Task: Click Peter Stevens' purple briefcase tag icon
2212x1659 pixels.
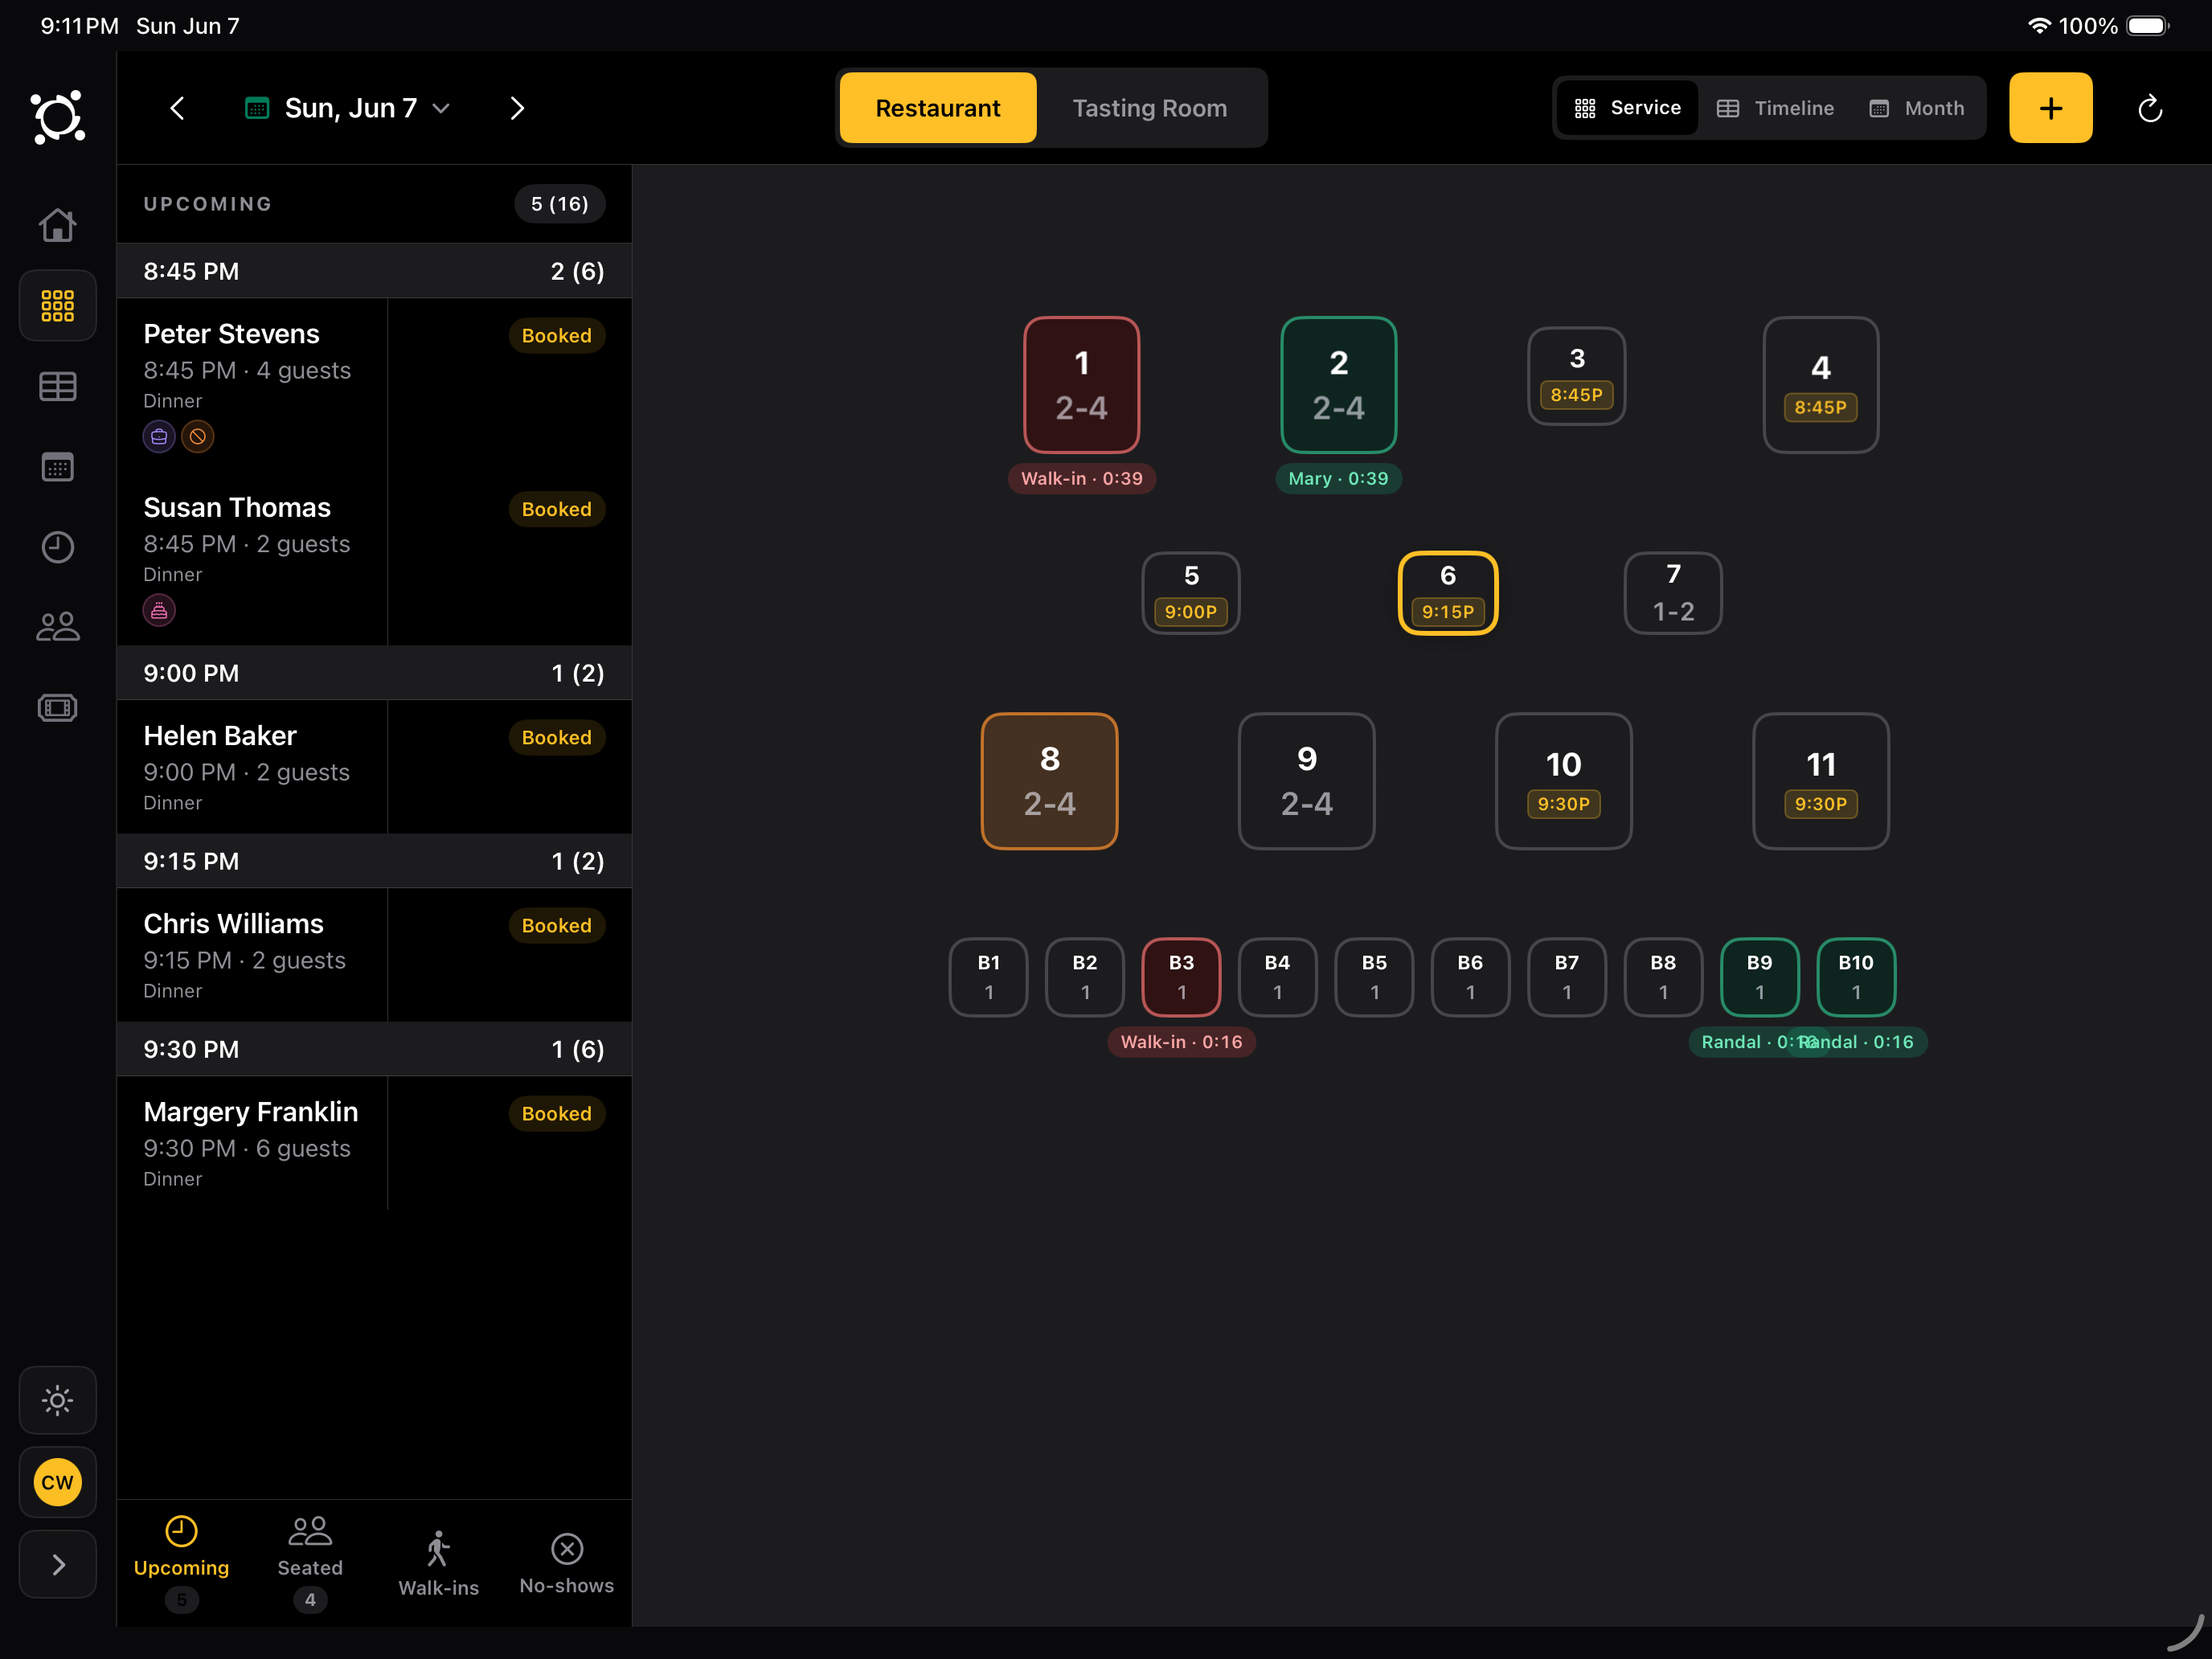Action: pos(159,436)
